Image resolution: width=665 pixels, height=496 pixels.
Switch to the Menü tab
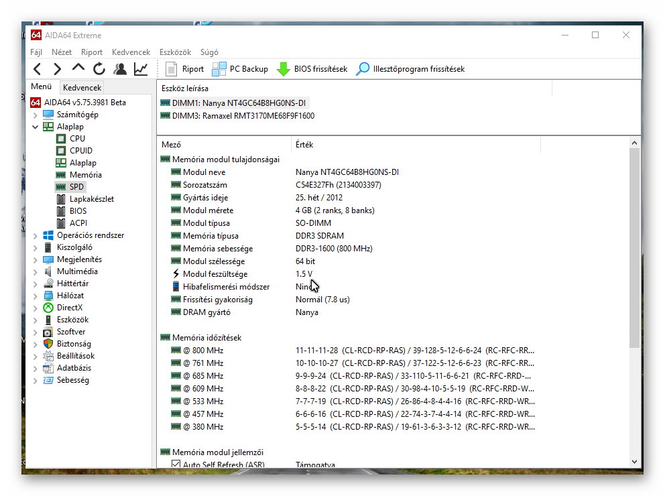click(x=42, y=86)
